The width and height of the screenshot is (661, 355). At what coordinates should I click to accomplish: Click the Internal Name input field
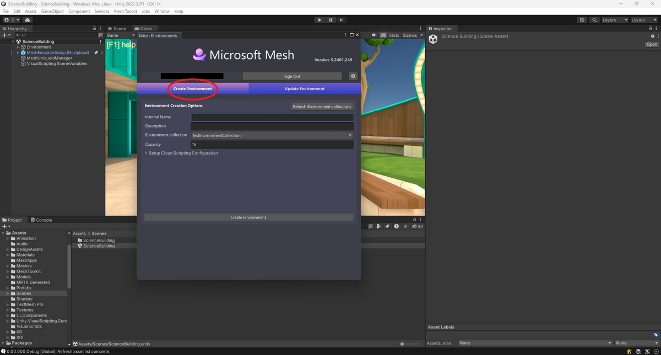coord(272,117)
